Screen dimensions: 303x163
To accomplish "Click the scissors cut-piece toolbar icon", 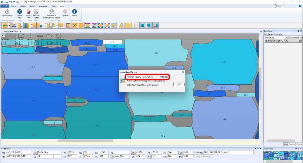I will pos(75,25).
